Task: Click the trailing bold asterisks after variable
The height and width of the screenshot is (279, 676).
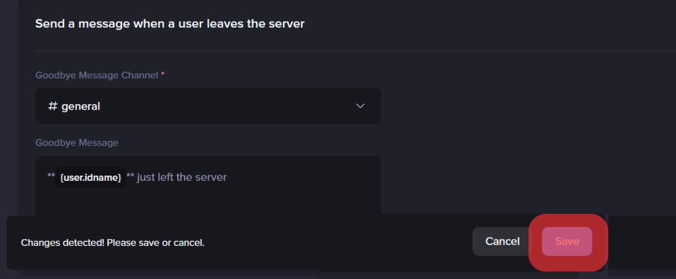Action: (130, 176)
